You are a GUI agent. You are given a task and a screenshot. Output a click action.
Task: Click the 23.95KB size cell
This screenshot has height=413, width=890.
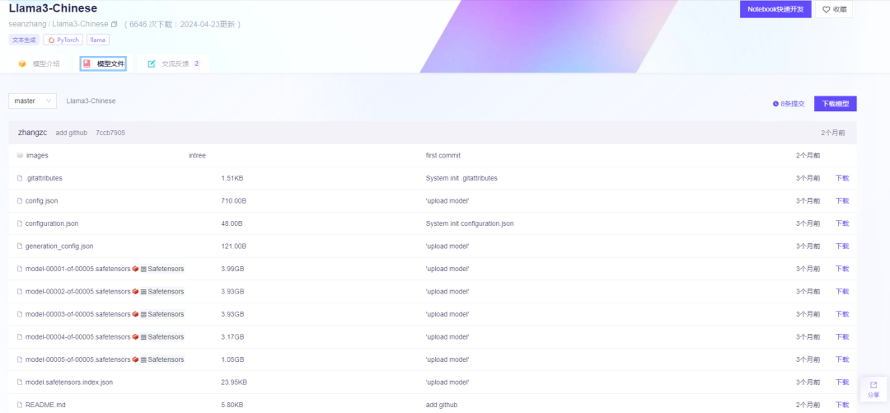[x=234, y=382]
